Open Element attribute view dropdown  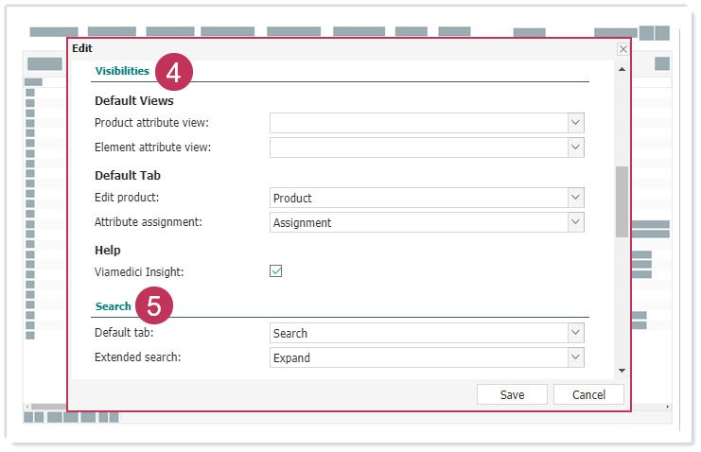575,148
